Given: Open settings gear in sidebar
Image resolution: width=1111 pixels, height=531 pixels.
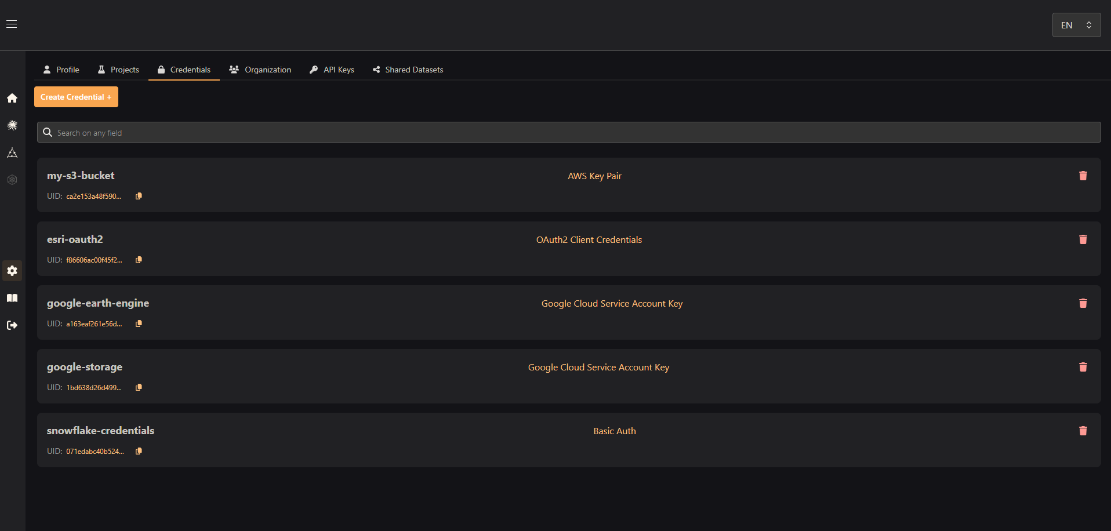Looking at the screenshot, I should [x=12, y=271].
